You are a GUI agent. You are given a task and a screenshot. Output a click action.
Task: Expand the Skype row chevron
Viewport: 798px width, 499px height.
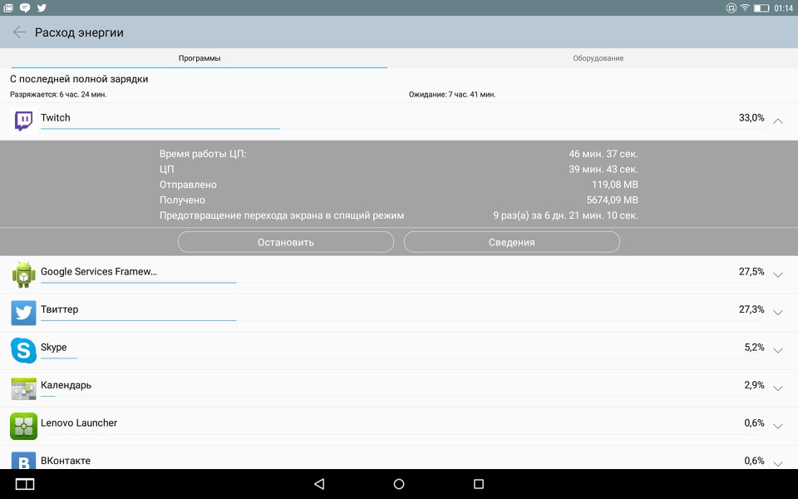click(x=778, y=350)
